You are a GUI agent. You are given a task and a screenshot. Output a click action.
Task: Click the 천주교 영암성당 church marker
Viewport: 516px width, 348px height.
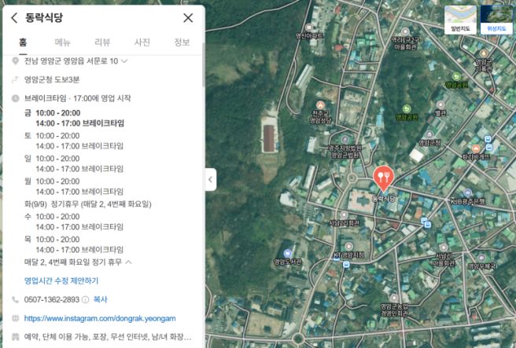[x=320, y=105]
